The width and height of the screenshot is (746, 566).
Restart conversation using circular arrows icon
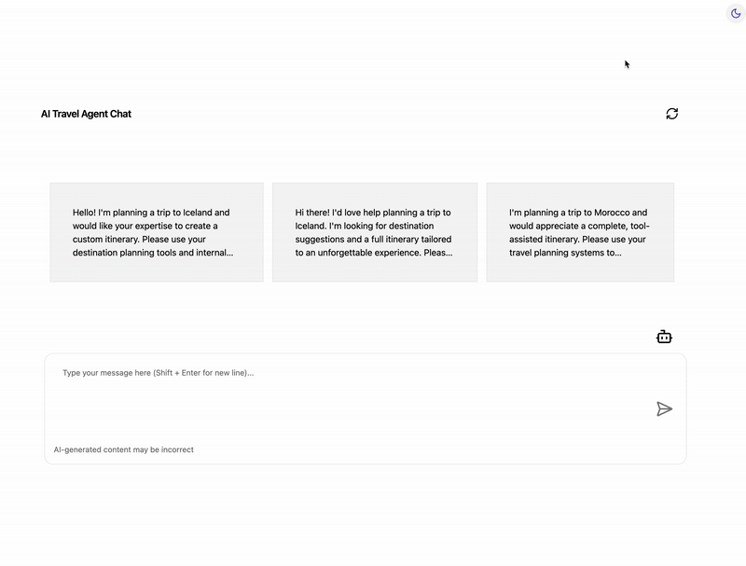(x=671, y=114)
